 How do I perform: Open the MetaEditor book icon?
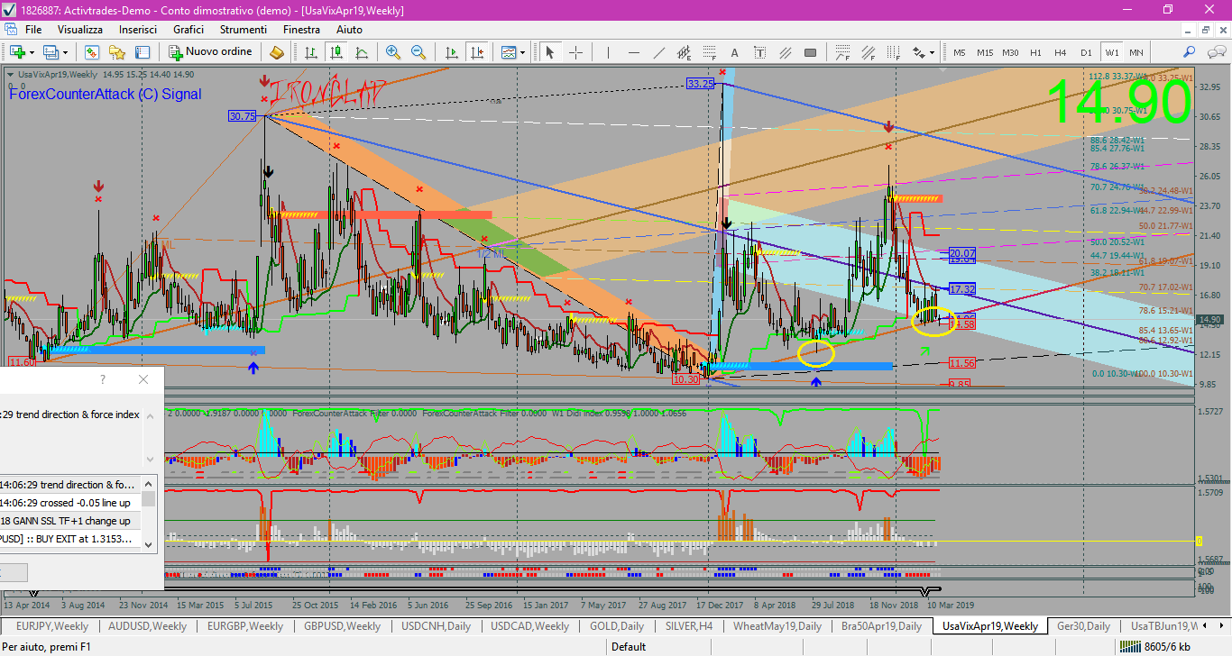coord(277,52)
